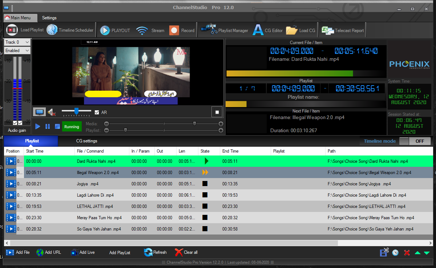This screenshot has width=436, height=268.
Task: Click the green Running status button
Action: pos(72,127)
